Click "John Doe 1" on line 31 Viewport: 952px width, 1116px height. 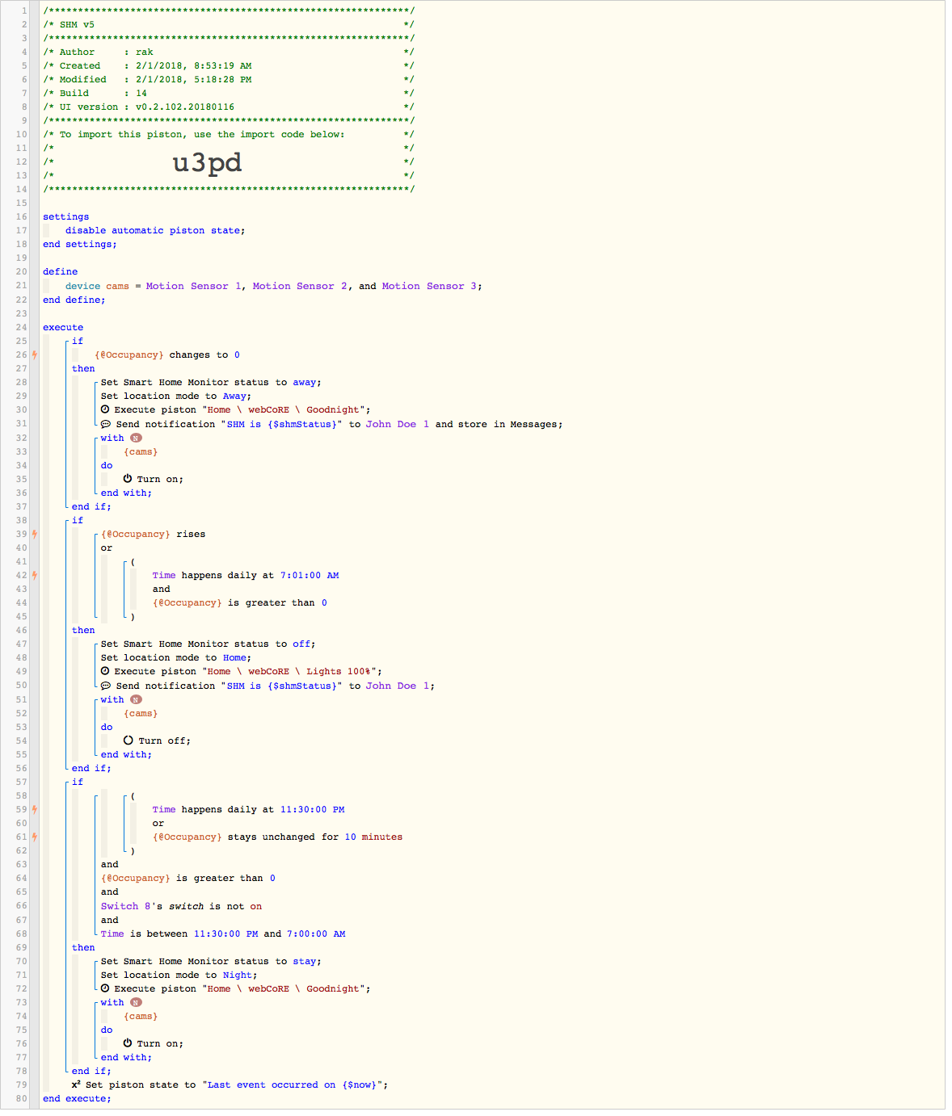[398, 424]
